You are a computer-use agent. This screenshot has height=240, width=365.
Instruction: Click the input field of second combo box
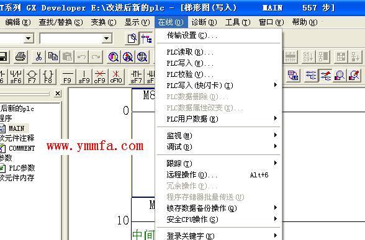[71, 38]
